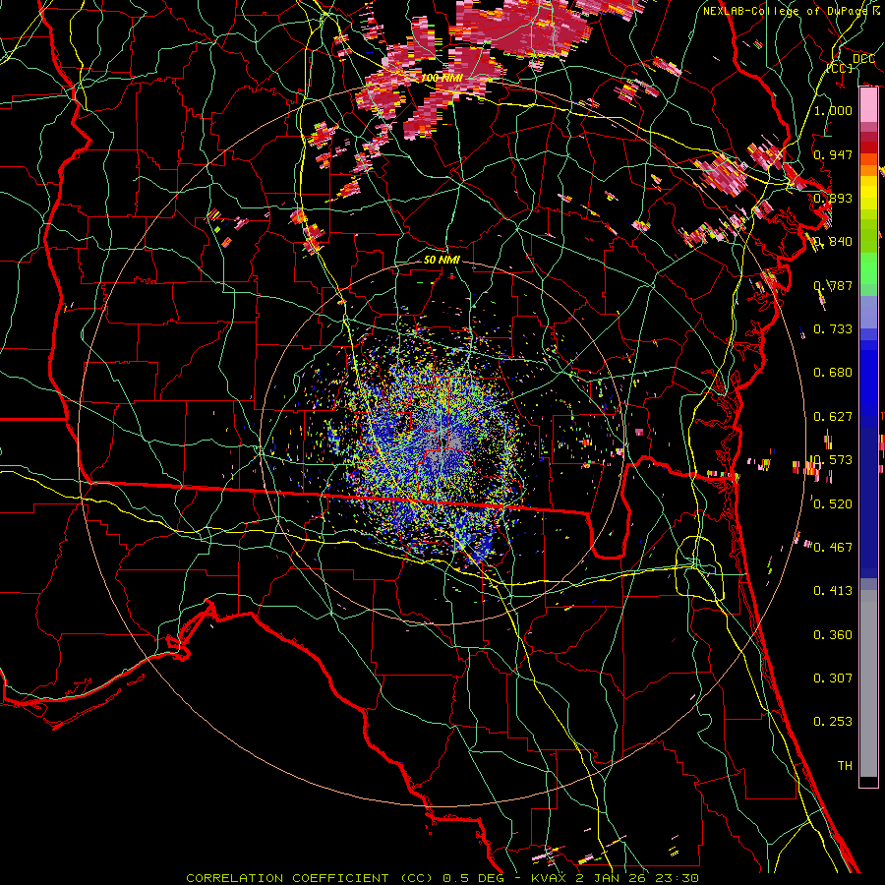885x885 pixels.
Task: Select the 0.680 legend value
Action: click(833, 373)
